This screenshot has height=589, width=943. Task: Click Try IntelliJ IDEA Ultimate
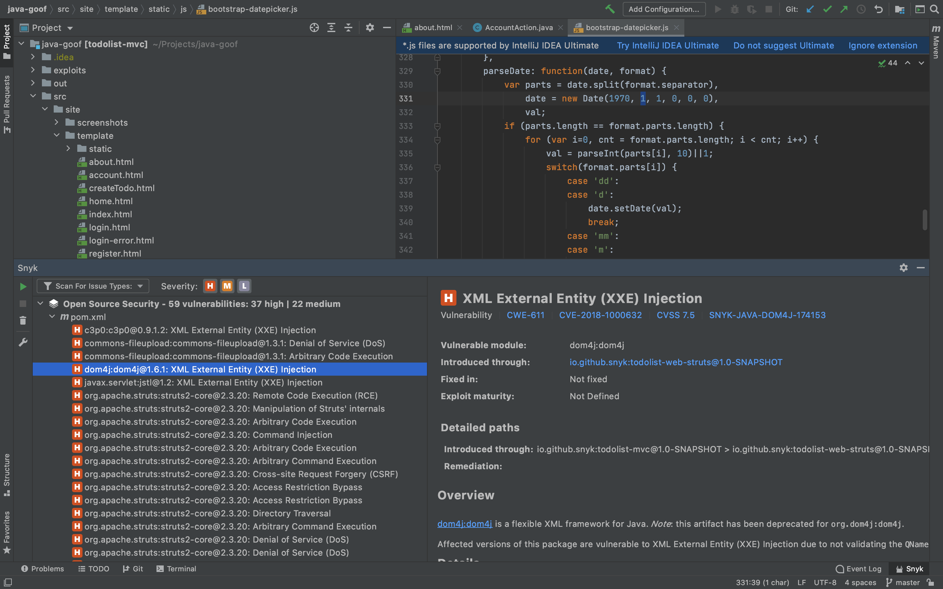667,45
